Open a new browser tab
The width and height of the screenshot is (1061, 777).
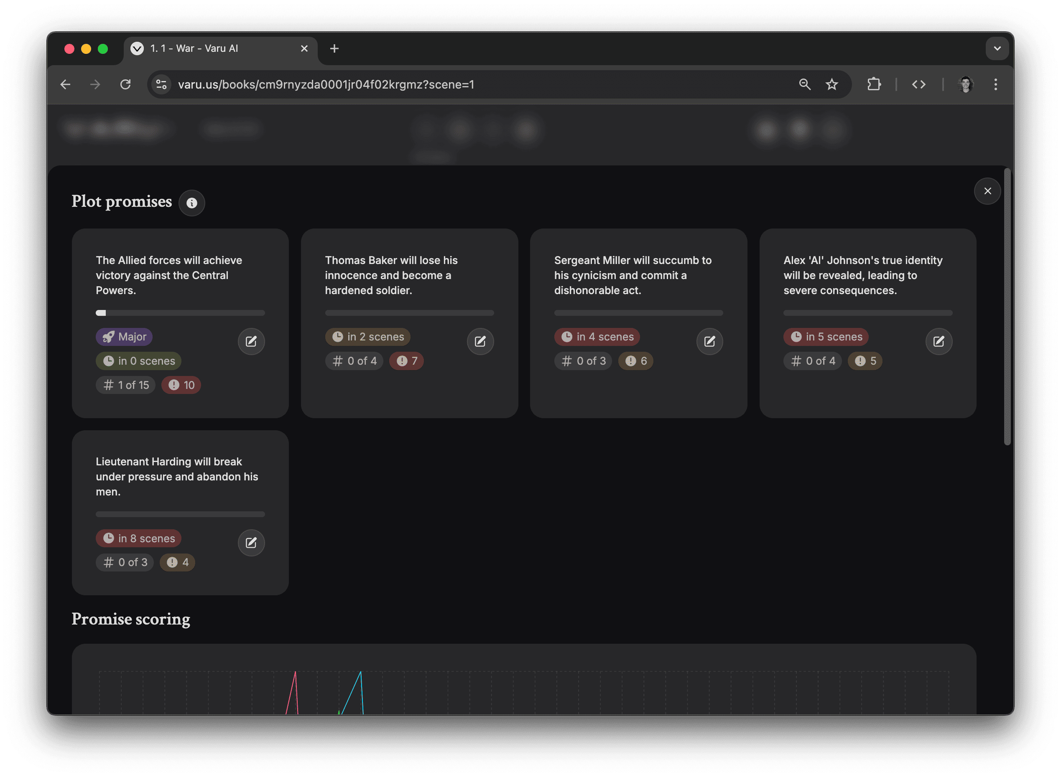click(334, 48)
